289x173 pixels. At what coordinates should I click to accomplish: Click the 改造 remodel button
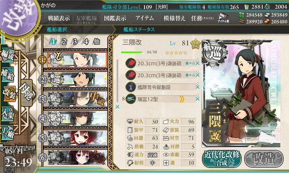pos(264,159)
